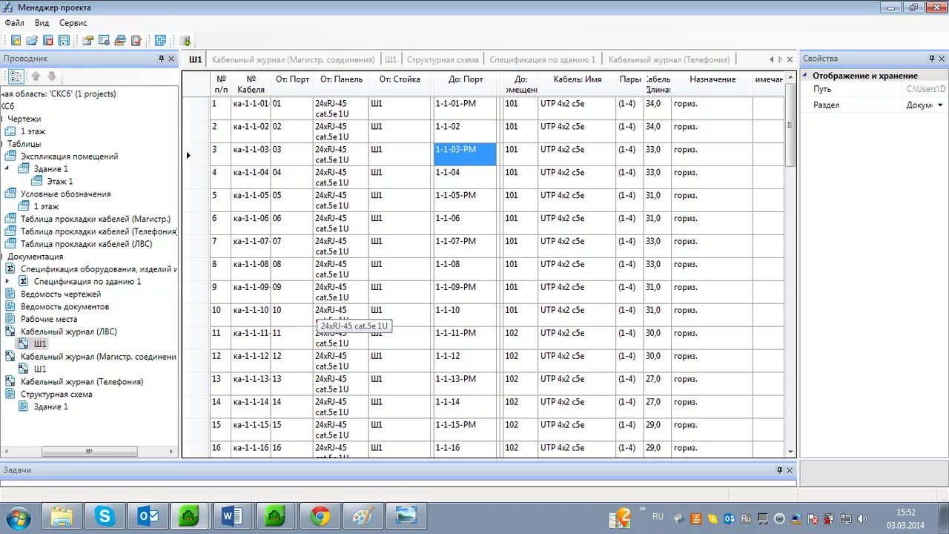This screenshot has height=534, width=949.
Task: Click the toolbar window icon with gear
Action: [105, 41]
